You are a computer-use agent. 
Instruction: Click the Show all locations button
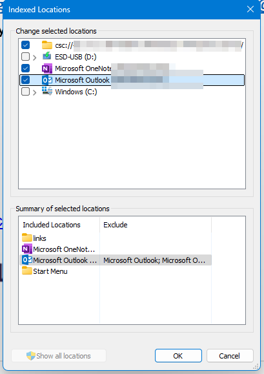pos(59,356)
